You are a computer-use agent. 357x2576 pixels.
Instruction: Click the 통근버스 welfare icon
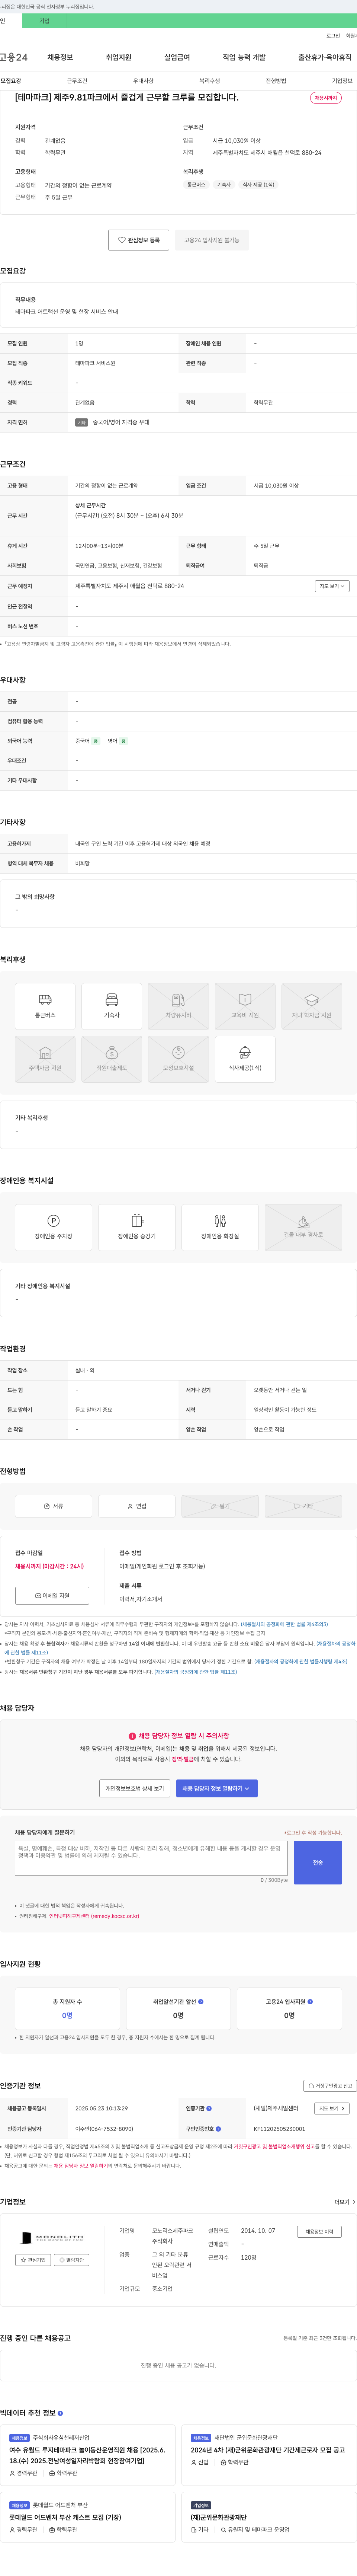tap(45, 1006)
